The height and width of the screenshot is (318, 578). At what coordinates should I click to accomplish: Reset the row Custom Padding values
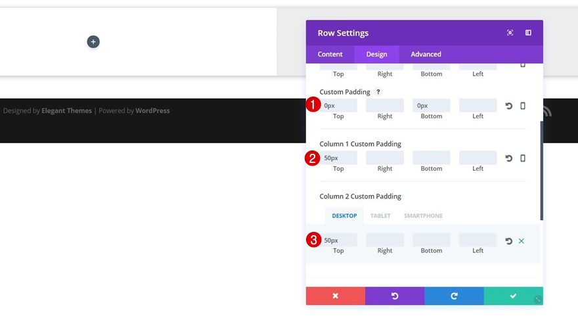(x=508, y=106)
